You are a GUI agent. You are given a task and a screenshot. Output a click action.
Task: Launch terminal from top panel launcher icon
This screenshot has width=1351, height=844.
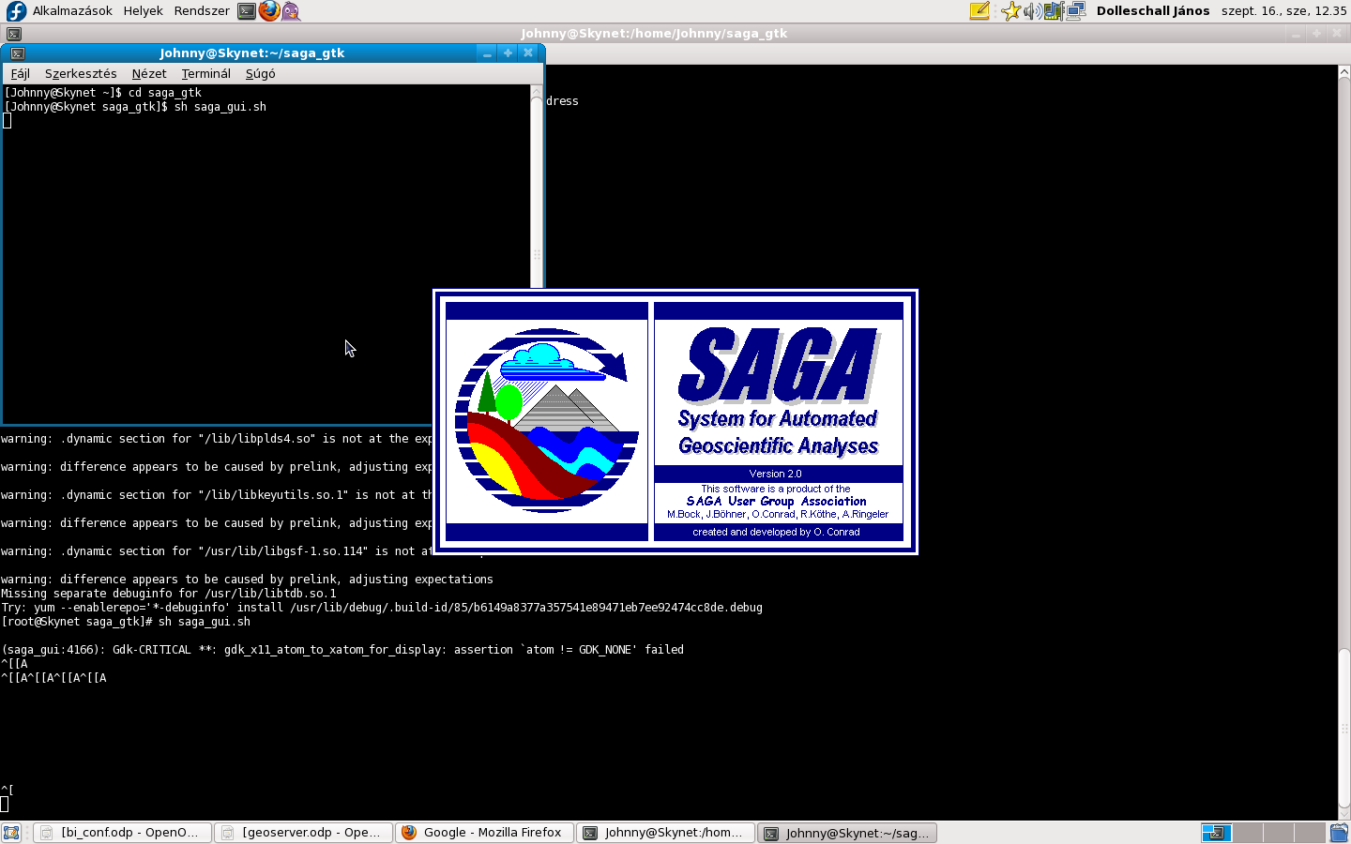coord(246,10)
